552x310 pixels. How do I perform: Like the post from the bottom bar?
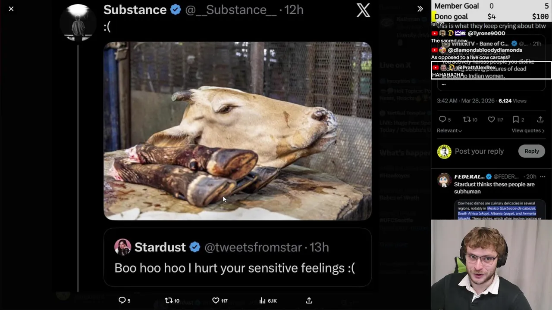click(216, 301)
